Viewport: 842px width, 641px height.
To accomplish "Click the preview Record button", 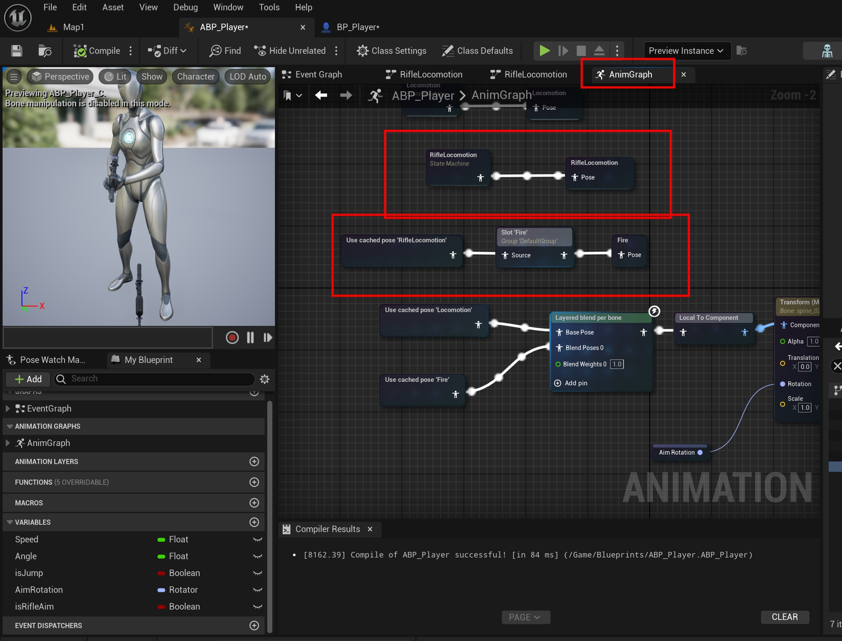I will pyautogui.click(x=232, y=338).
